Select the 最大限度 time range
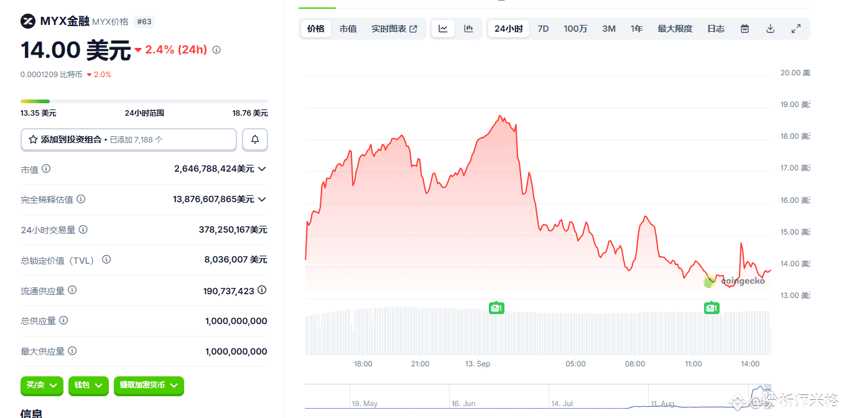Image resolution: width=844 pixels, height=418 pixels. point(675,29)
